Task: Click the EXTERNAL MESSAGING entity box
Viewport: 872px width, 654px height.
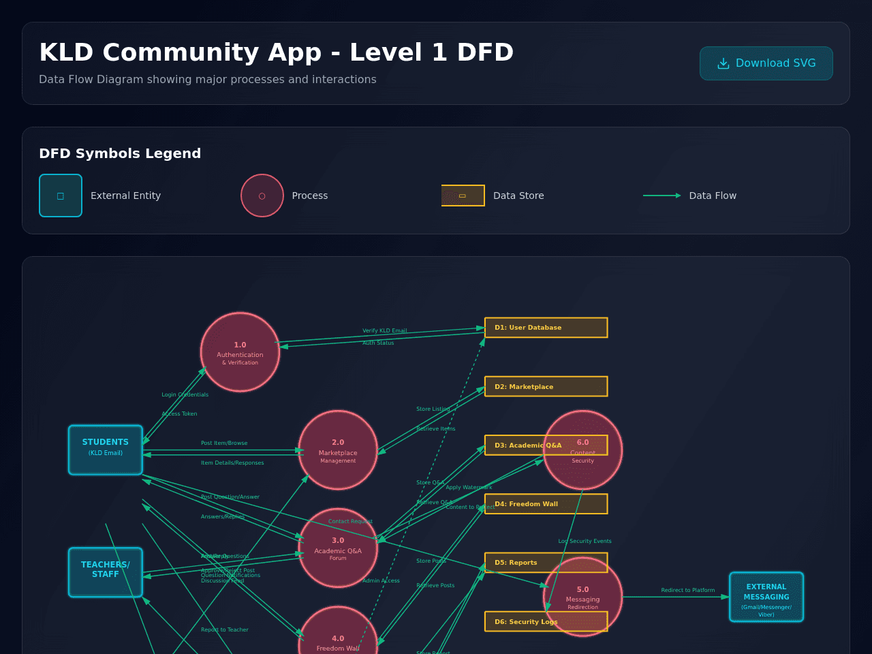Action: (x=766, y=597)
